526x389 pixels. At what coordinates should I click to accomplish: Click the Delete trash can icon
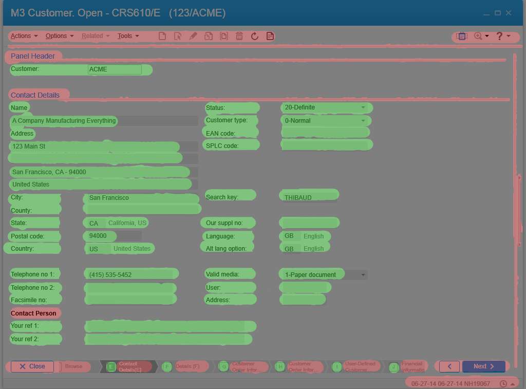coord(239,36)
